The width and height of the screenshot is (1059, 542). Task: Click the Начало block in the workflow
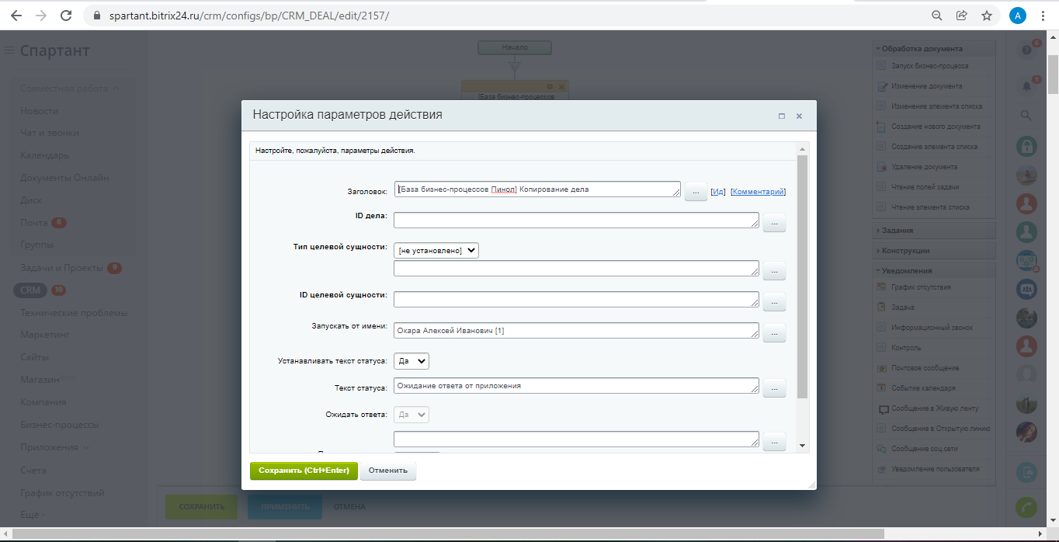click(x=514, y=47)
